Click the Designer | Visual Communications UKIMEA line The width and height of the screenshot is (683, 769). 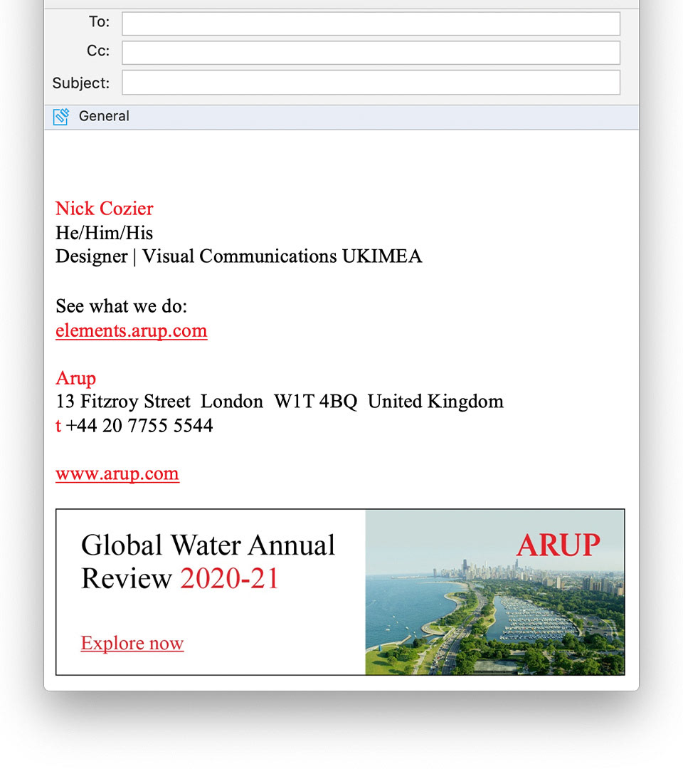point(238,256)
